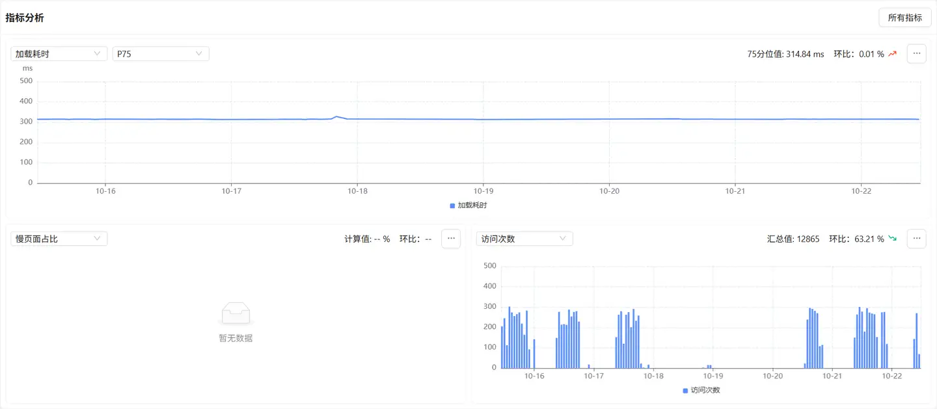The width and height of the screenshot is (937, 409).
Task: Open more options for the 加载耗时 chart
Action: point(916,54)
